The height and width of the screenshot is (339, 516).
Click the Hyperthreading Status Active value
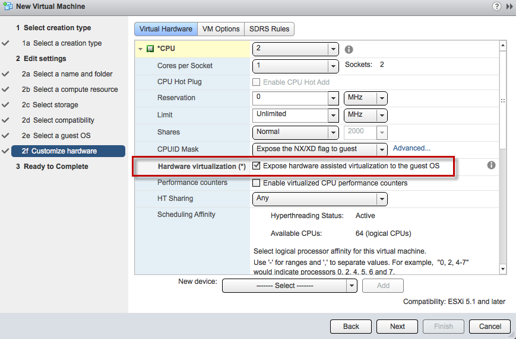[x=365, y=216]
